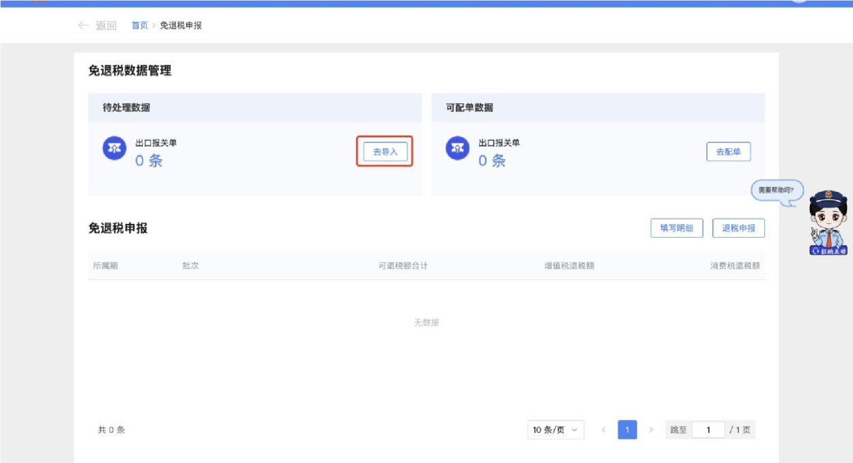Screen dimensions: 853x463
Task: Click the 增值税退税额 column header
Action: (x=569, y=266)
